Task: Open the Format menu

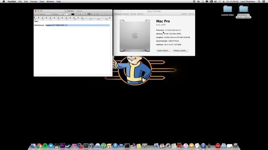Action: tap(33, 1)
